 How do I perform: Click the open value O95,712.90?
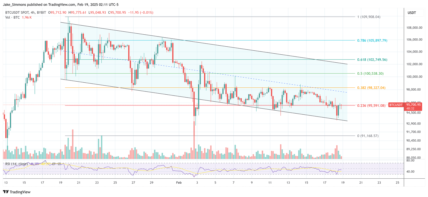[57, 13]
